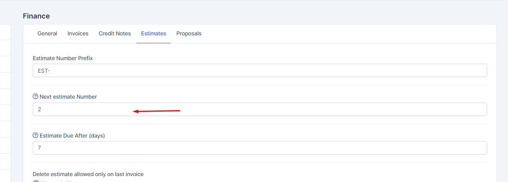508x182 pixels.
Task: Click the top row of left sidebar panel
Action: pos(5,31)
